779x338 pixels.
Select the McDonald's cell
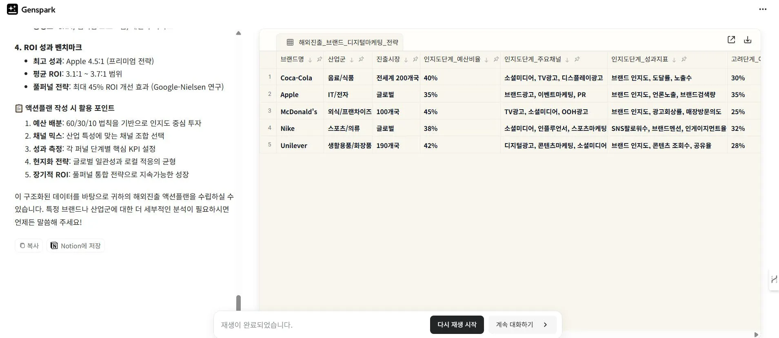[301, 111]
